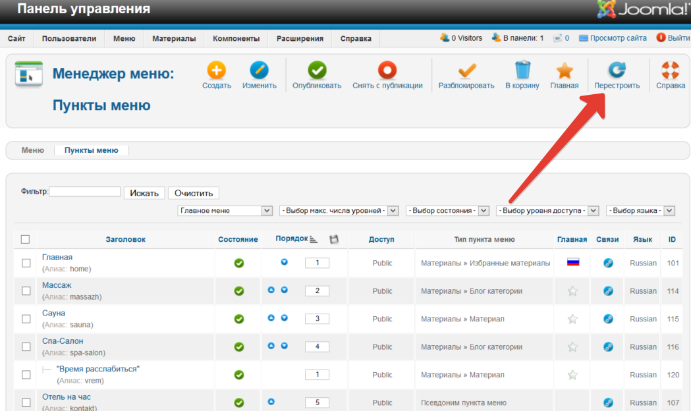Screen dimensions: 691x411
Task: Expand the Выбор состояния dropdown
Action: tap(447, 211)
